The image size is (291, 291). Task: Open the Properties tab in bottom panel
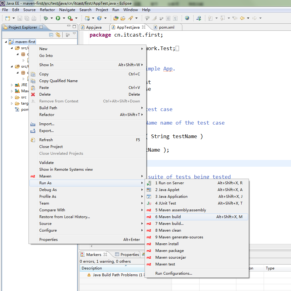pyautogui.click(x=129, y=255)
